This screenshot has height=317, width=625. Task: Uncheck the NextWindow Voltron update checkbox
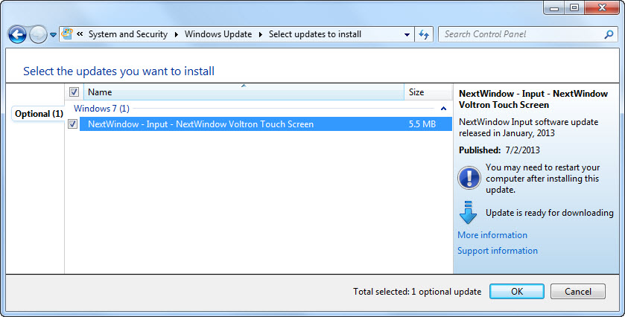72,124
